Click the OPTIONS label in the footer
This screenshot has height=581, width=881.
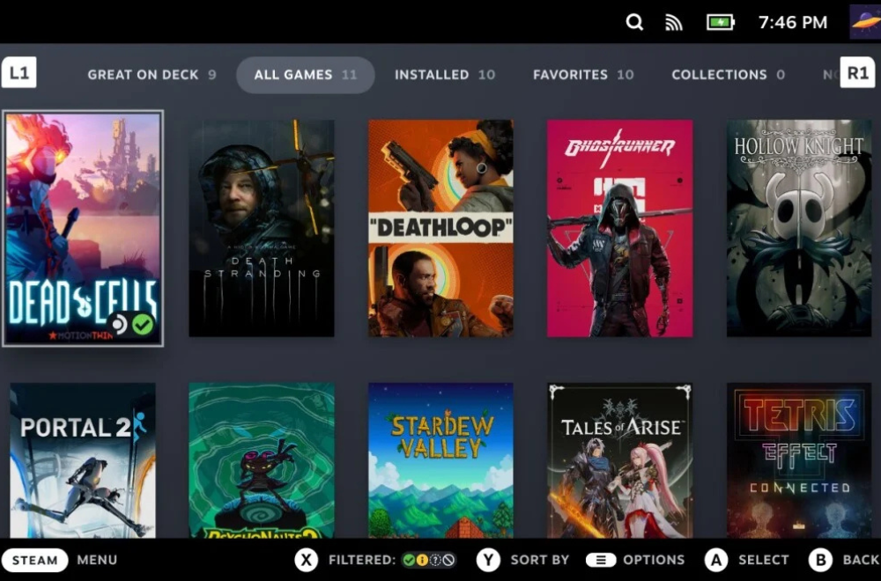coord(654,560)
